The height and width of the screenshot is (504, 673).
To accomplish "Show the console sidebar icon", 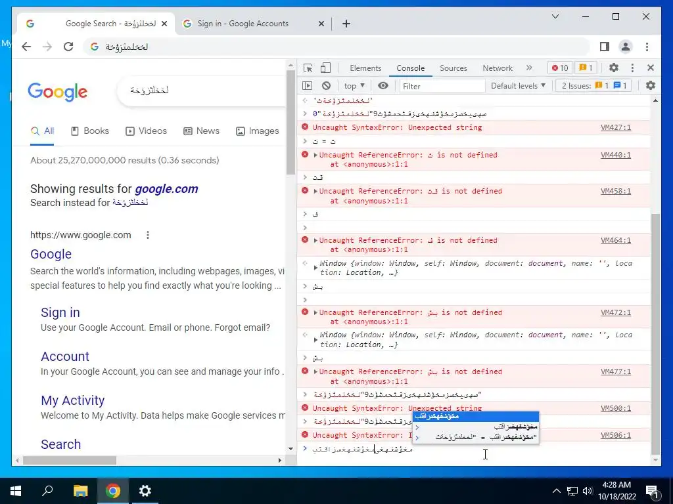I will (308, 86).
